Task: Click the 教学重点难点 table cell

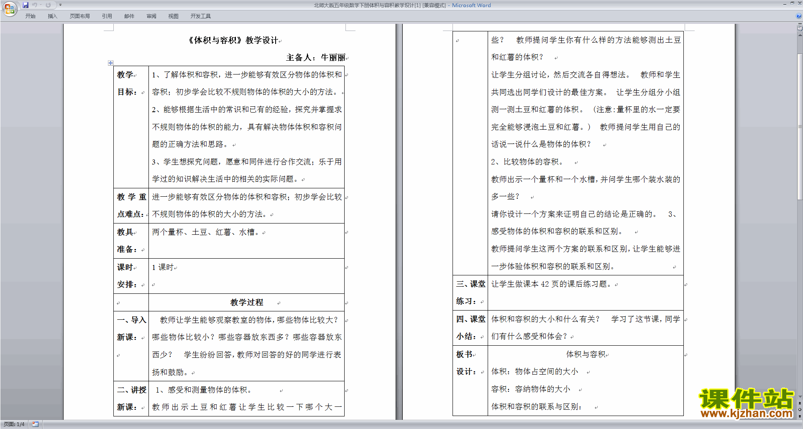Action: coord(131,206)
